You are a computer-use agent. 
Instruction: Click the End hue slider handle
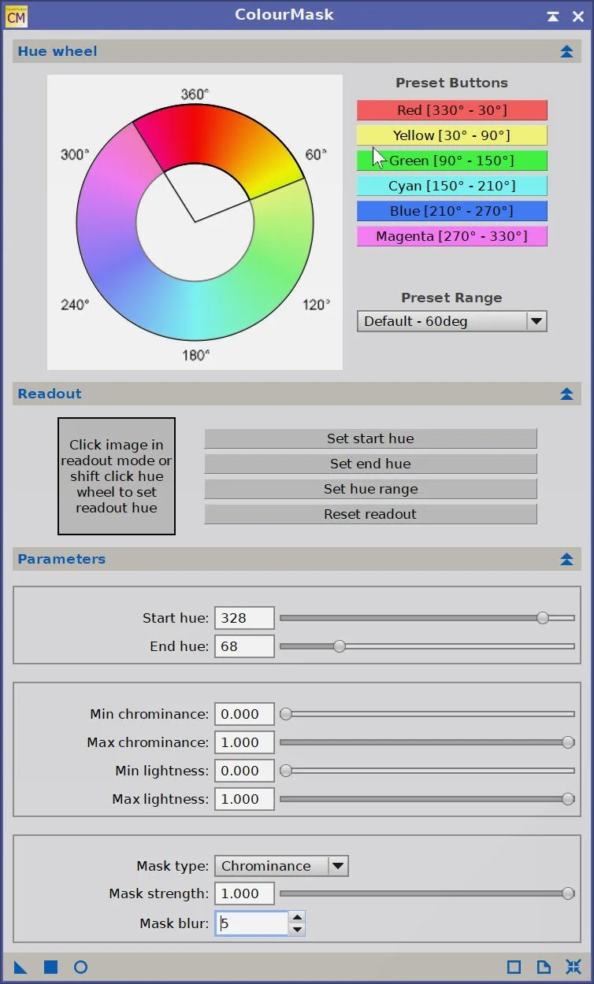point(340,646)
